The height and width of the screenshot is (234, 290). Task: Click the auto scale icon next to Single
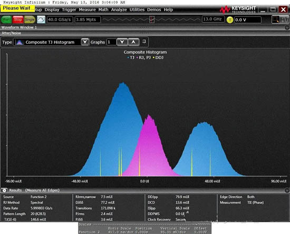point(41,19)
